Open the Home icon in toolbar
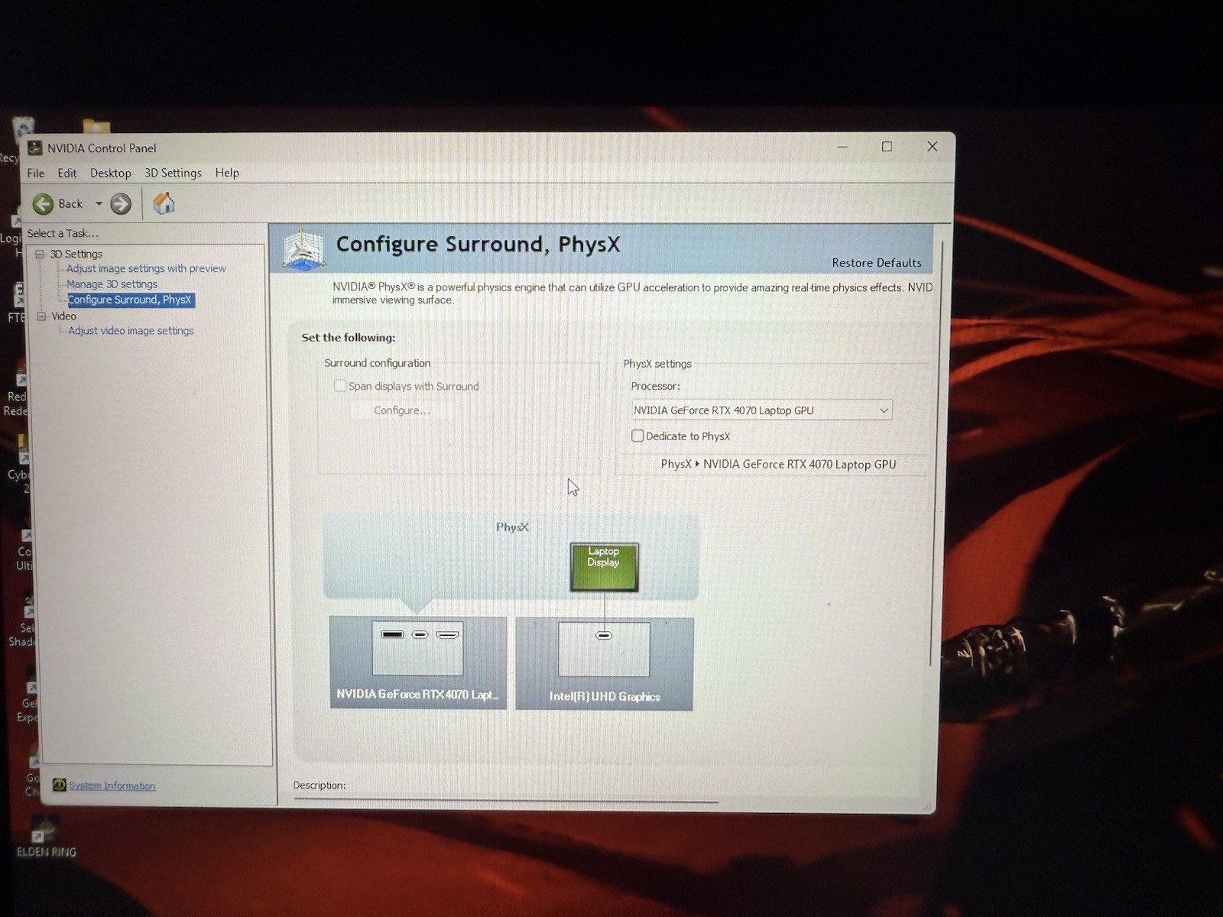 tap(164, 203)
